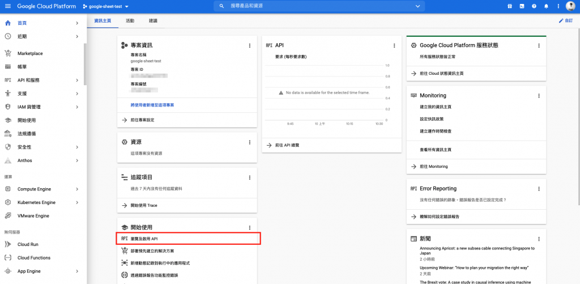
Task: Click 部署預先建立的解決方案 link
Action: 152,251
